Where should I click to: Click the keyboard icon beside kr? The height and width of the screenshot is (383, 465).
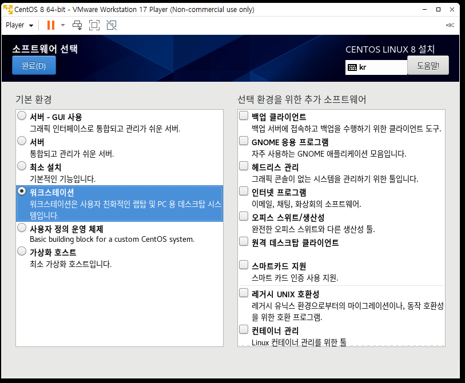[352, 67]
